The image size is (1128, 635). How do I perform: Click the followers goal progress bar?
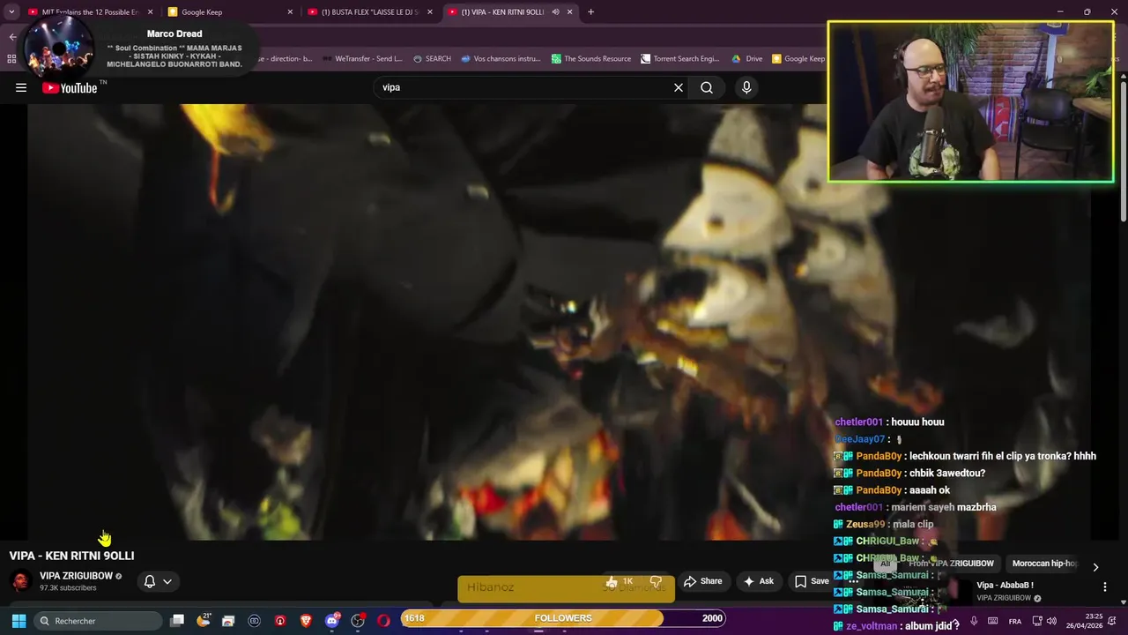(x=563, y=618)
